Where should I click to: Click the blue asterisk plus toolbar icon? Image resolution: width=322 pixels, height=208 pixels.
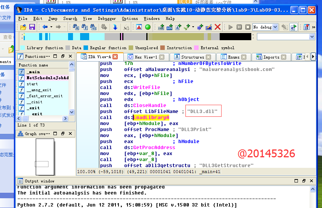pyautogui.click(x=200, y=27)
